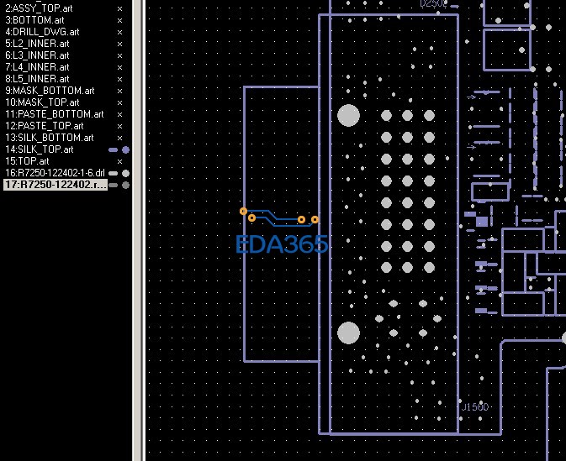Toggle visibility X for 15:TOP.art
566x461 pixels.
[119, 161]
